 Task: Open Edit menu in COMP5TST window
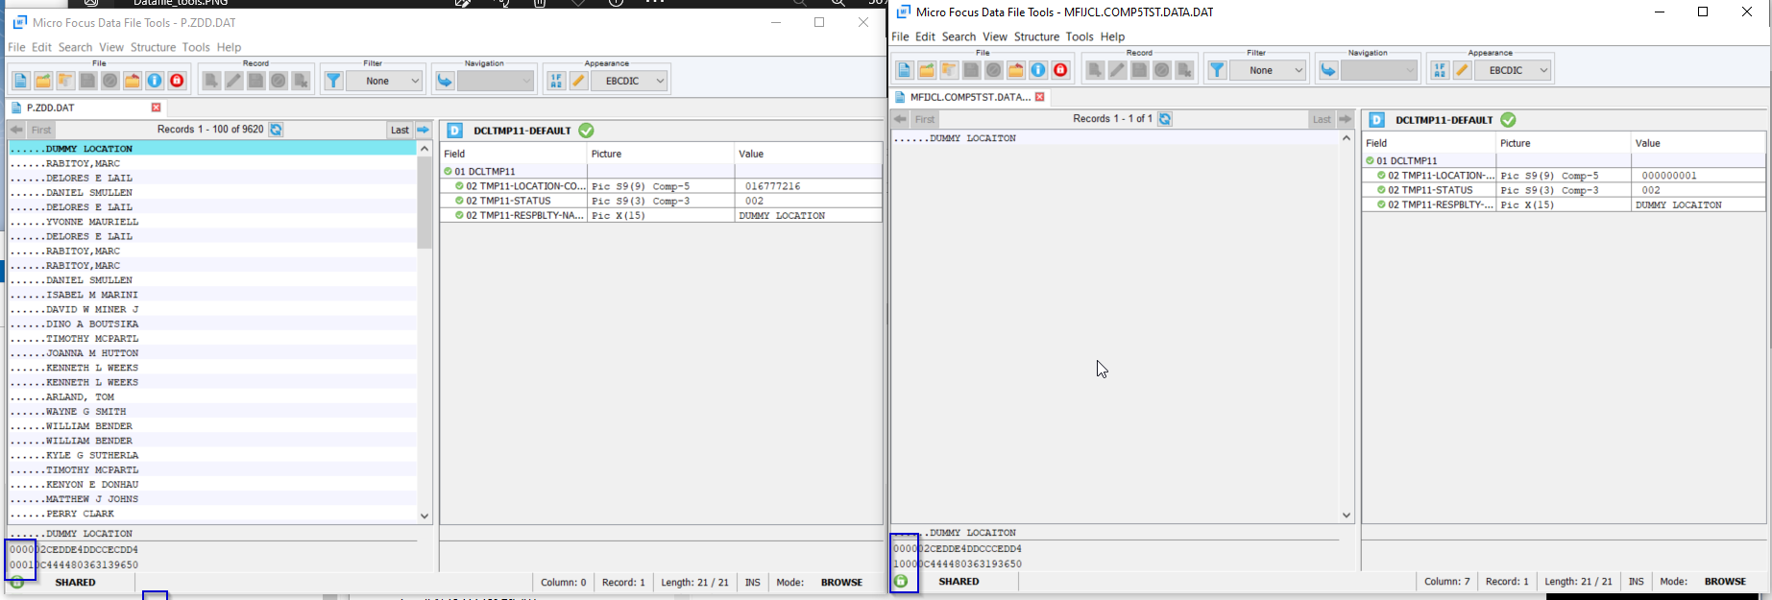pyautogui.click(x=925, y=36)
